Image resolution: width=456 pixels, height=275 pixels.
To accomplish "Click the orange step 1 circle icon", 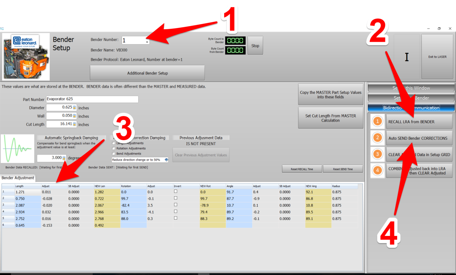I will [x=377, y=122].
